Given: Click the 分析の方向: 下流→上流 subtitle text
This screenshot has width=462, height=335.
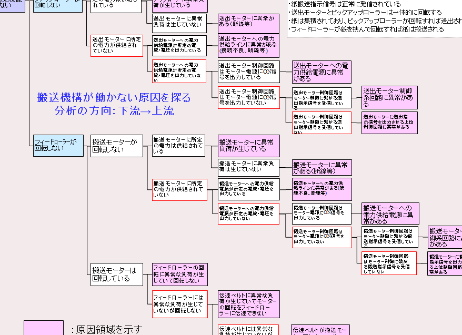Looking at the screenshot, I should [x=114, y=111].
